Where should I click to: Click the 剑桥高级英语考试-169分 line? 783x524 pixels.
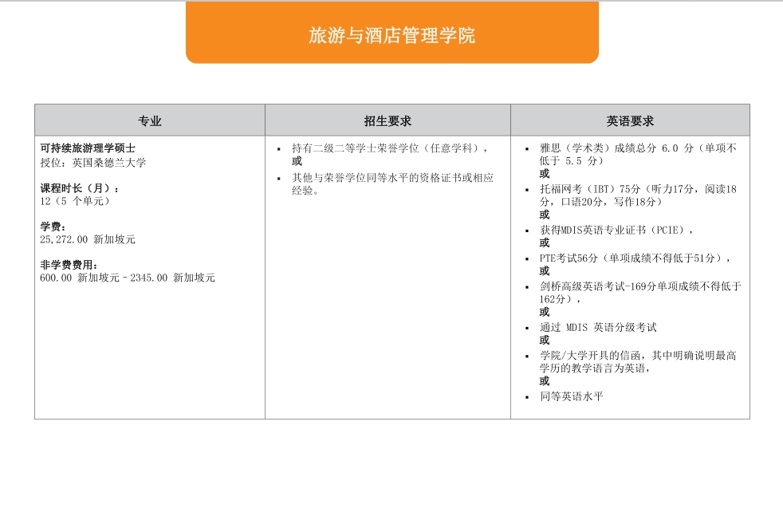(641, 286)
